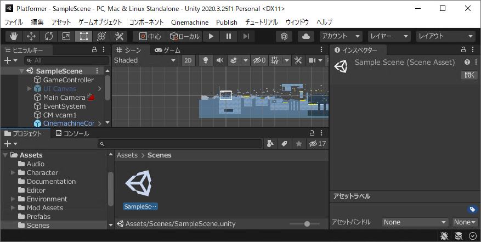Adjust Project icon size slider
Screen dimensions: 481x242
(305, 224)
